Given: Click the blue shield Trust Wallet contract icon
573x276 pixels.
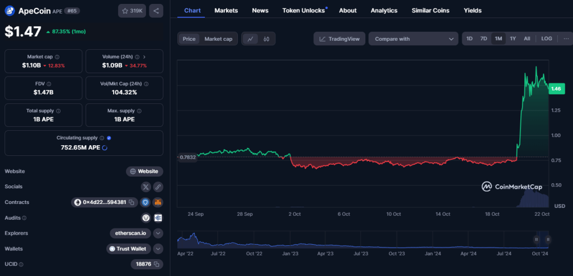Looking at the screenshot, I should pyautogui.click(x=145, y=202).
